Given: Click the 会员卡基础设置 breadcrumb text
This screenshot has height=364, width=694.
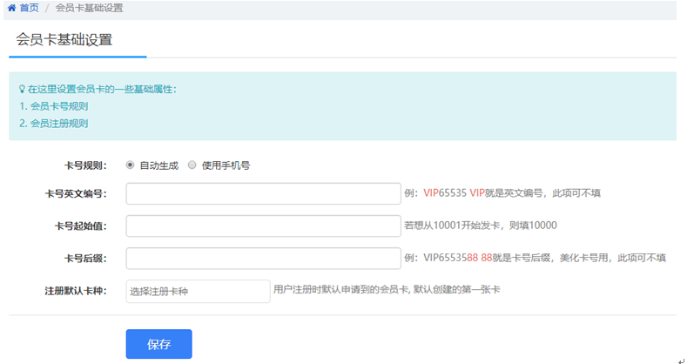Looking at the screenshot, I should click(x=89, y=8).
